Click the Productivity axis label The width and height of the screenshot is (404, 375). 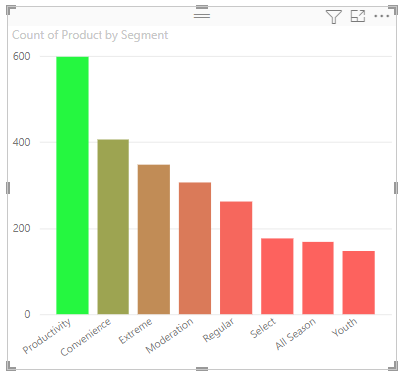click(47, 336)
